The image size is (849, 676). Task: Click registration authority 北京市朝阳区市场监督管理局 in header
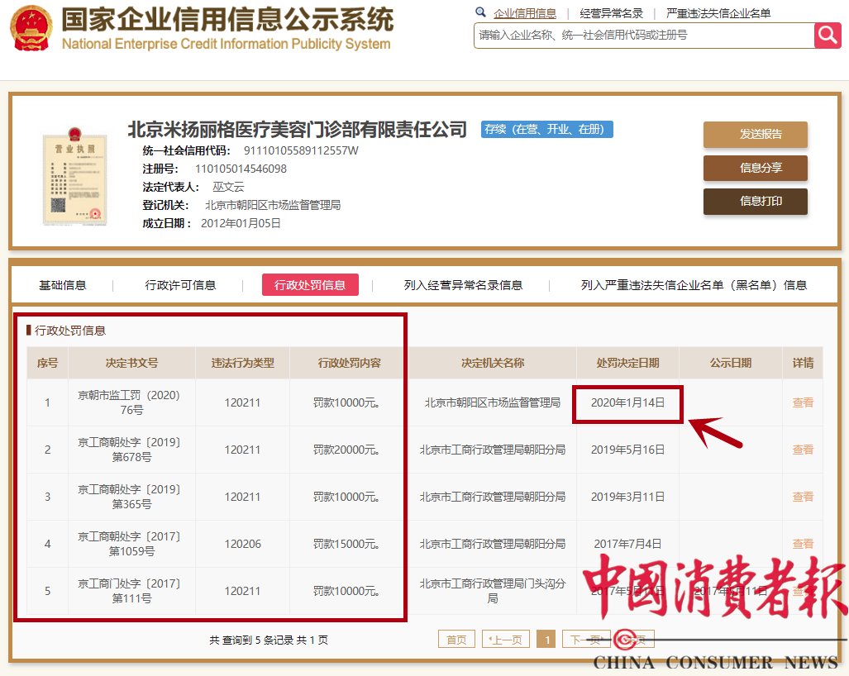273,205
